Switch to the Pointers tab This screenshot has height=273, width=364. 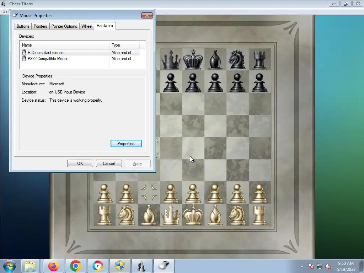[41, 26]
